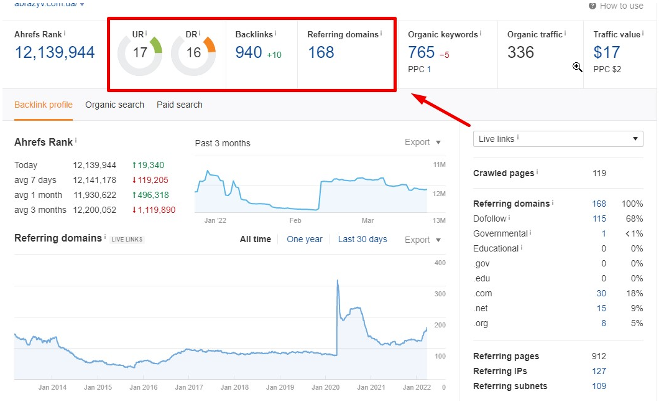Select the Last 30 days filter

tap(362, 239)
